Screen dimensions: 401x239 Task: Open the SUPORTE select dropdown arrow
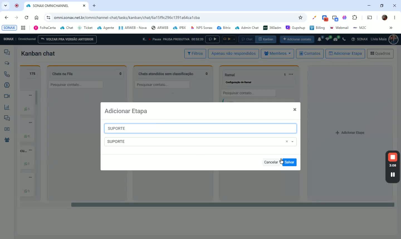pos(292,142)
